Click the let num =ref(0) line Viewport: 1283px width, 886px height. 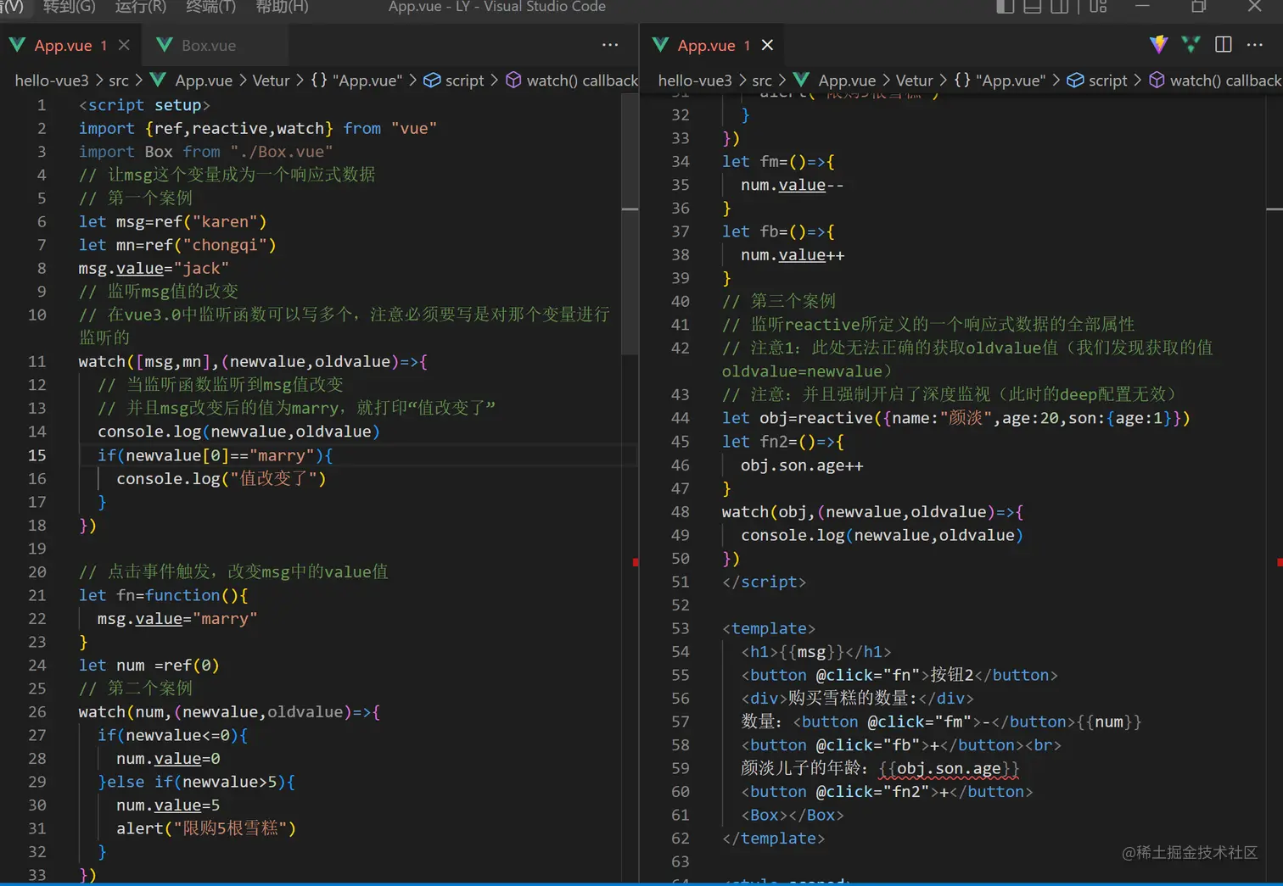pos(148,666)
